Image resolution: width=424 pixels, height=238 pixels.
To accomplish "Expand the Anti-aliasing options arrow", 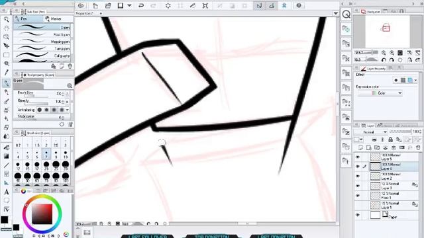I will 67,110.
